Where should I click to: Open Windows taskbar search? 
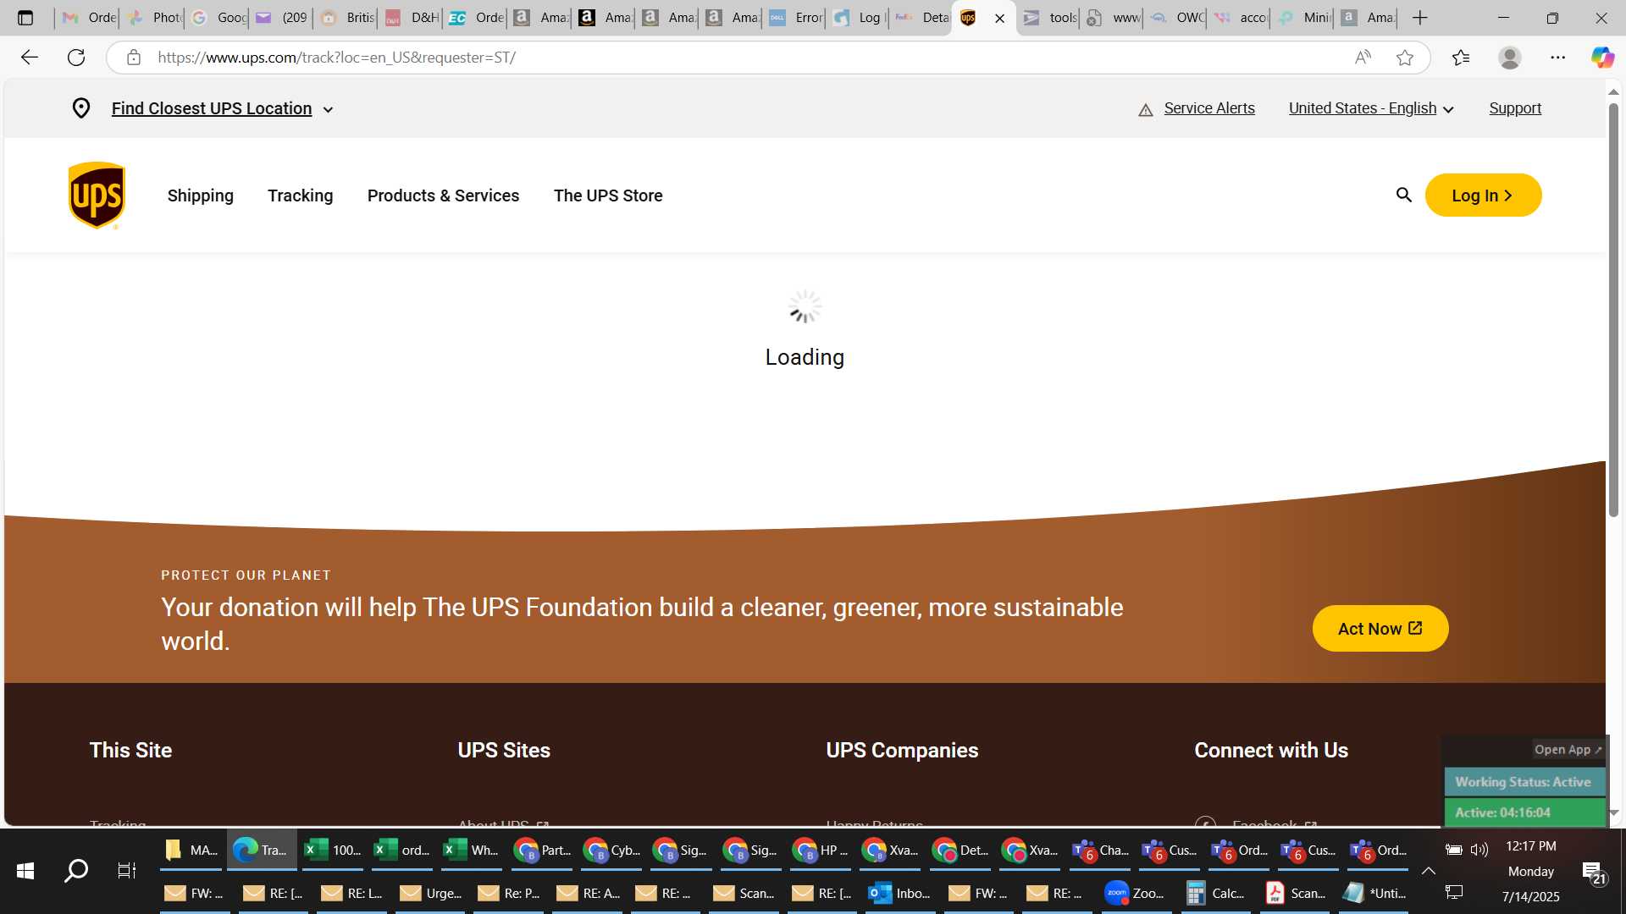(x=76, y=870)
